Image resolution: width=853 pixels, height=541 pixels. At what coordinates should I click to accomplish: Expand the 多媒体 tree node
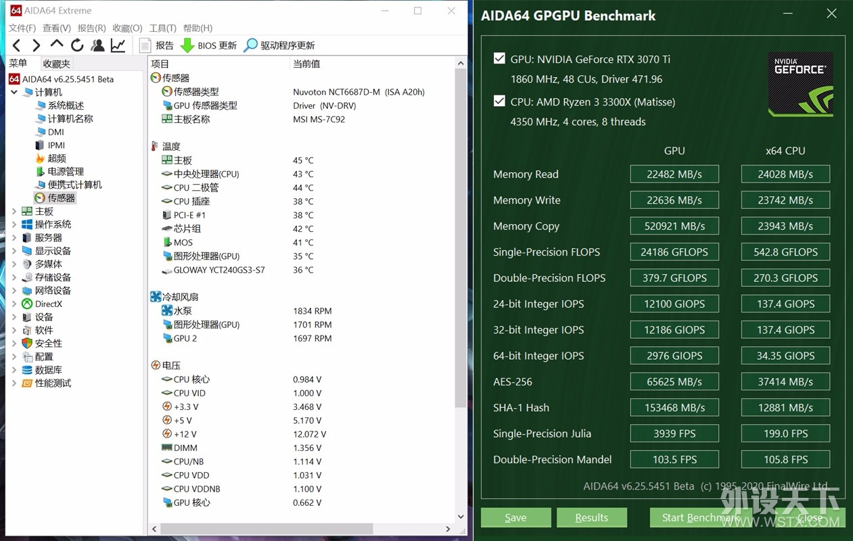[x=14, y=264]
